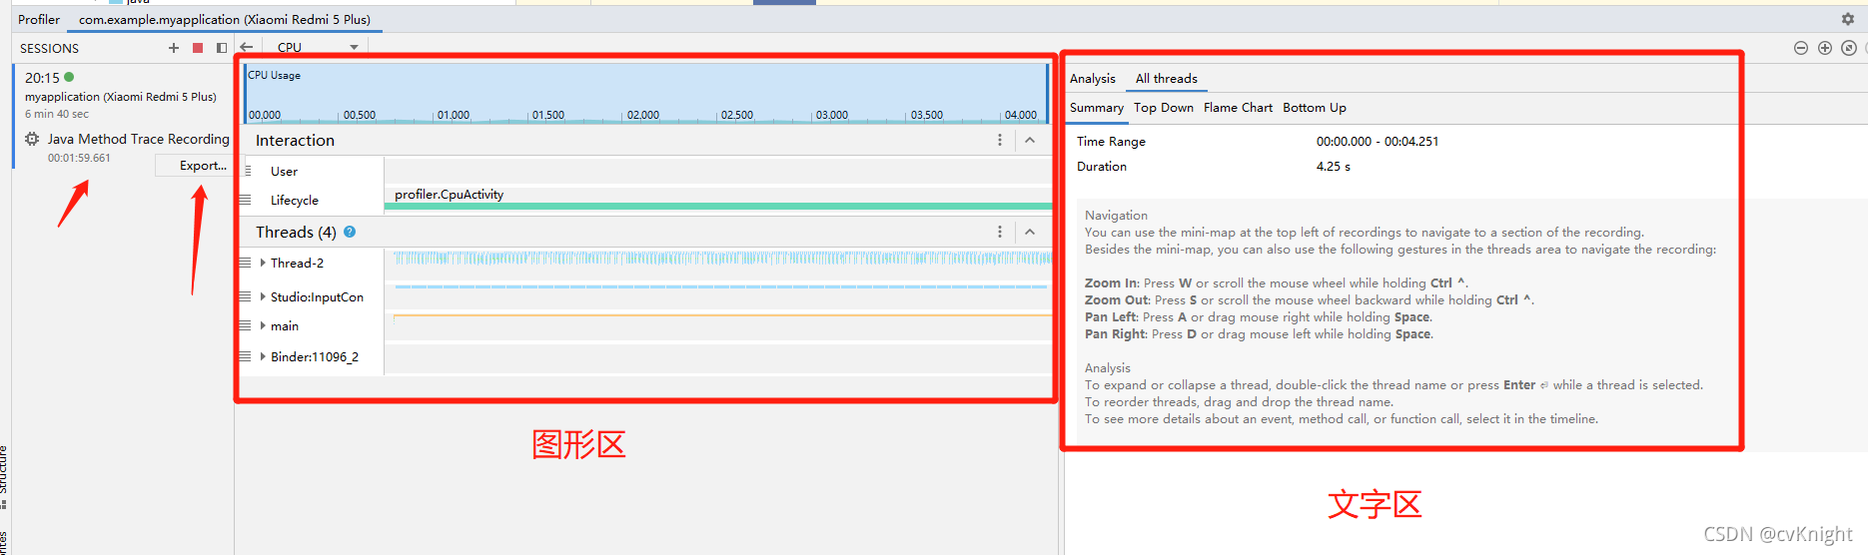This screenshot has width=1868, height=555.
Task: Collapse the Threads section
Action: click(x=1030, y=232)
